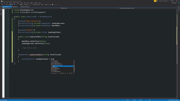Click the last IntelliSense filter icon
The height and width of the screenshot is (101, 180).
[x=74, y=73]
